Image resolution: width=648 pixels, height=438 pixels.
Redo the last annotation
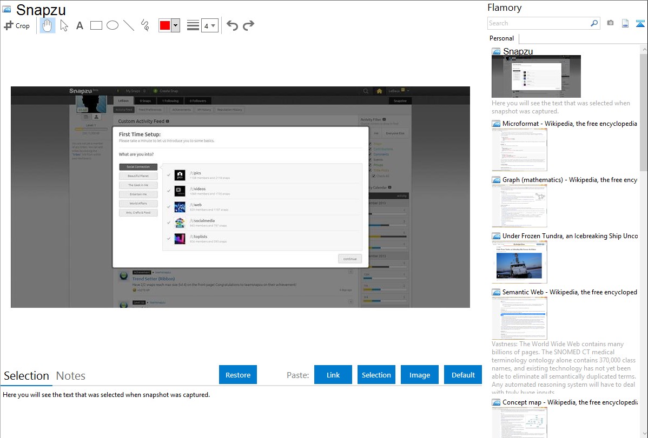click(x=248, y=25)
